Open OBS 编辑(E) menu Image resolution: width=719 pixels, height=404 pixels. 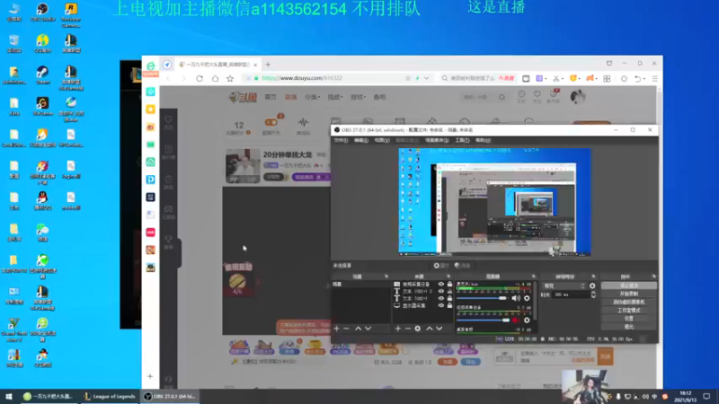361,140
